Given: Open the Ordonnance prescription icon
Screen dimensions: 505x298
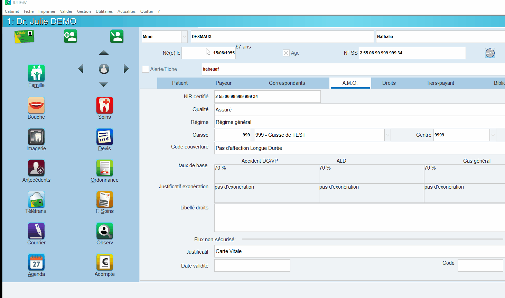Looking at the screenshot, I should click(x=104, y=168).
